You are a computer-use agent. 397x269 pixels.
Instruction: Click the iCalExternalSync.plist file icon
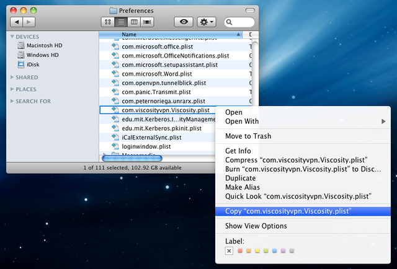[115, 138]
